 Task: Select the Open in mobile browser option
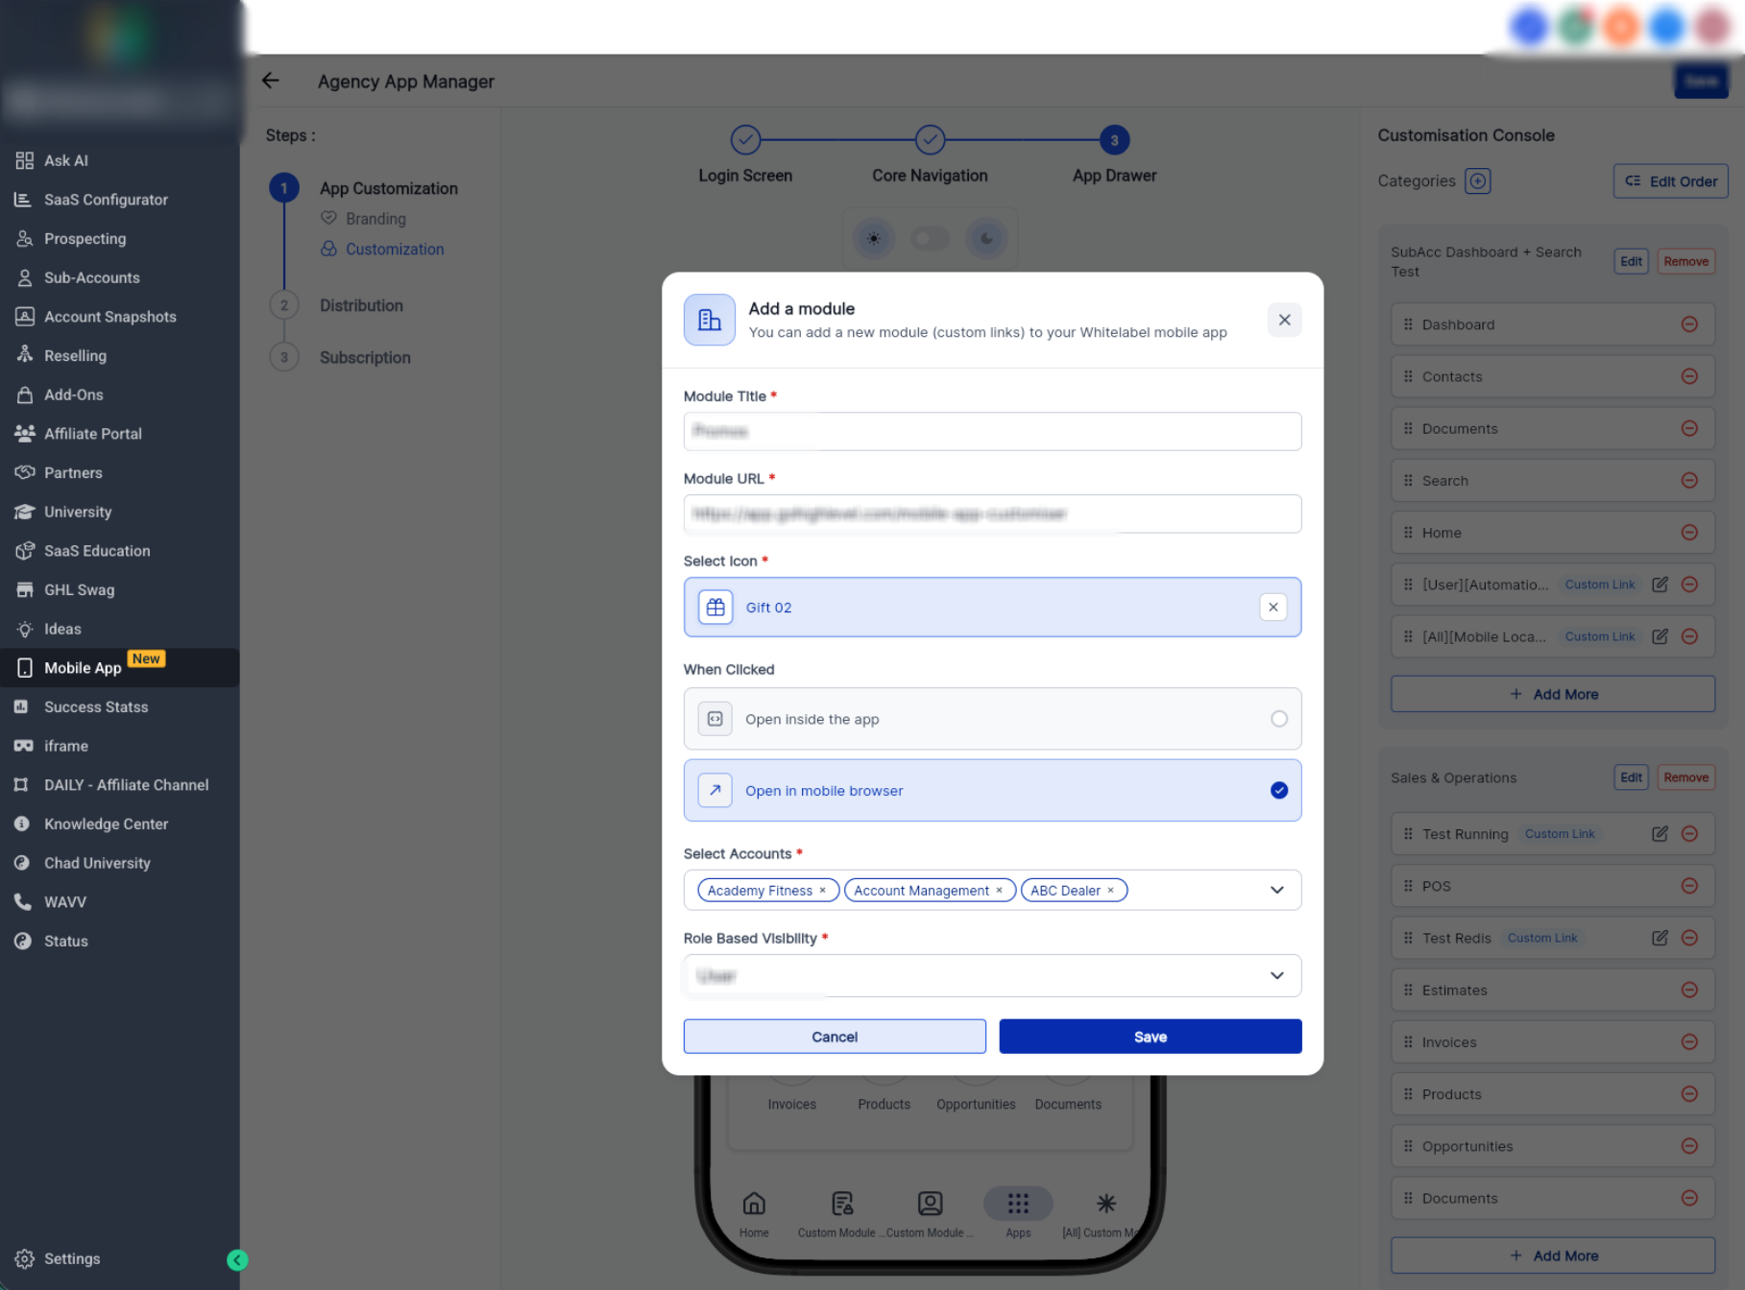pos(992,791)
